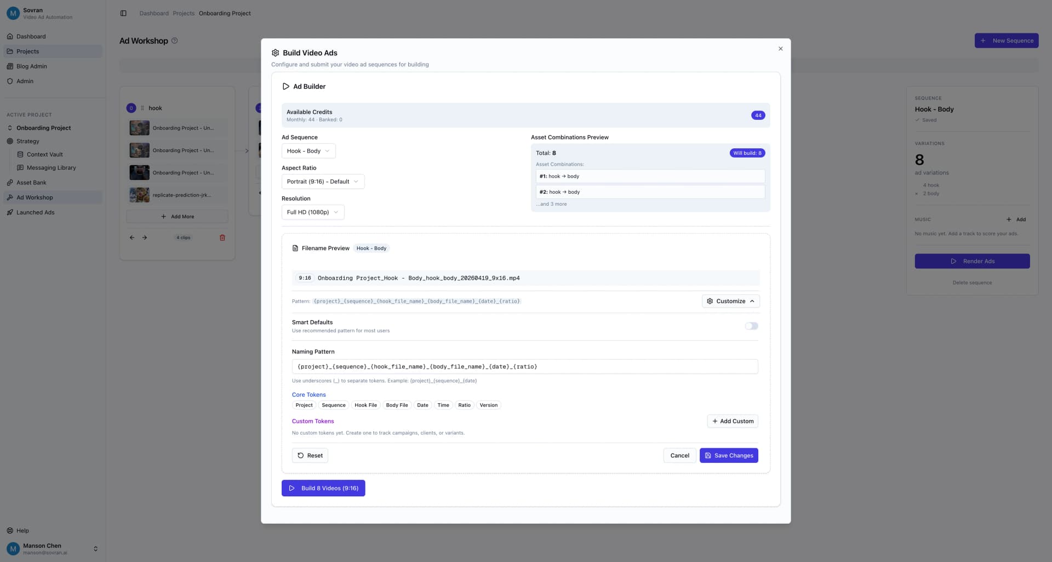Click inside the Naming Pattern input field
Image resolution: width=1052 pixels, height=562 pixels.
click(x=525, y=366)
